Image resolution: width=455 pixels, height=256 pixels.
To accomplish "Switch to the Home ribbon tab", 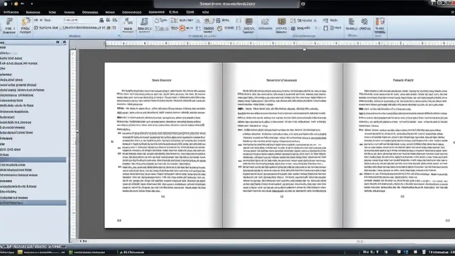I will 33,12.
